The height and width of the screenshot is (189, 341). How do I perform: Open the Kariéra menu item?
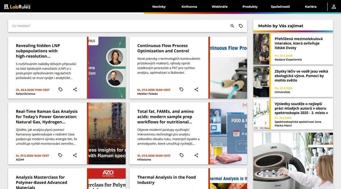pyautogui.click(x=310, y=7)
